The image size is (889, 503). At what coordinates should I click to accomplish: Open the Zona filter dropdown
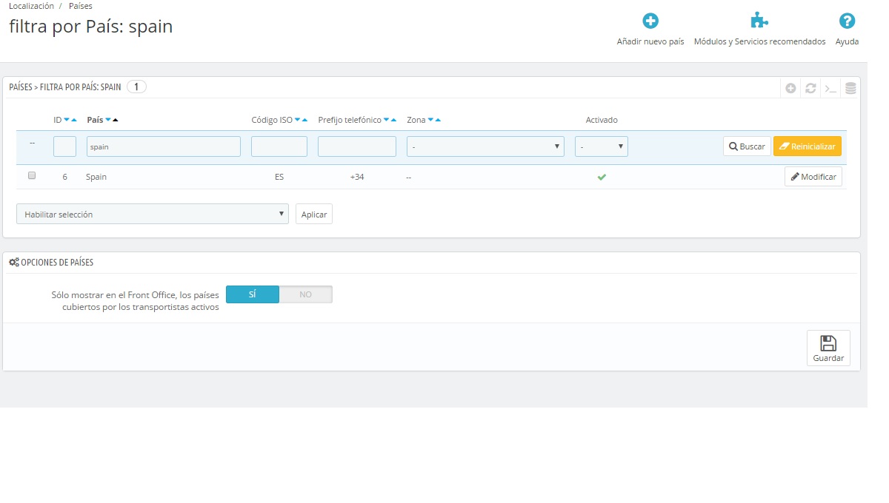click(485, 146)
